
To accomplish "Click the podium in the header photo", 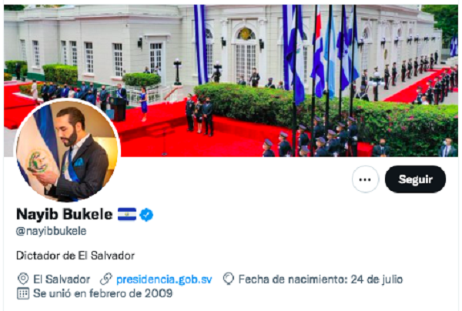I will tap(119, 109).
